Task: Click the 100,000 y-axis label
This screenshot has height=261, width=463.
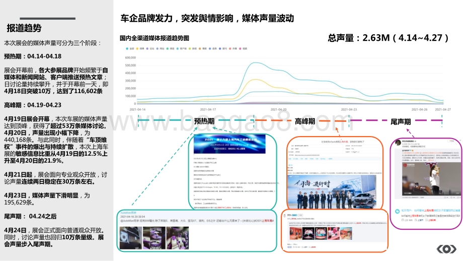Action: click(130, 96)
